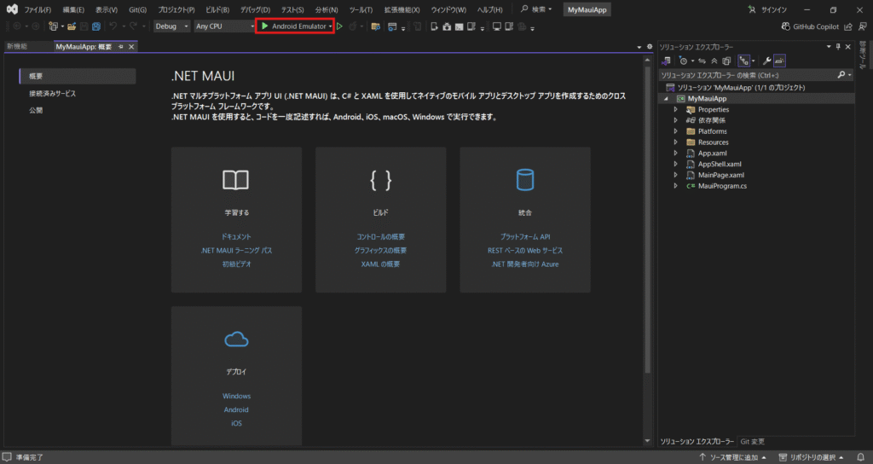This screenshot has width=873, height=464.
Task: Click ソース管理に追加 in the status bar
Action: click(733, 457)
